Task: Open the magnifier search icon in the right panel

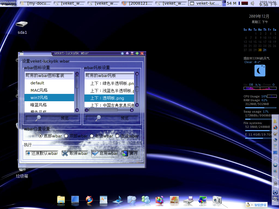Action: click(275, 158)
